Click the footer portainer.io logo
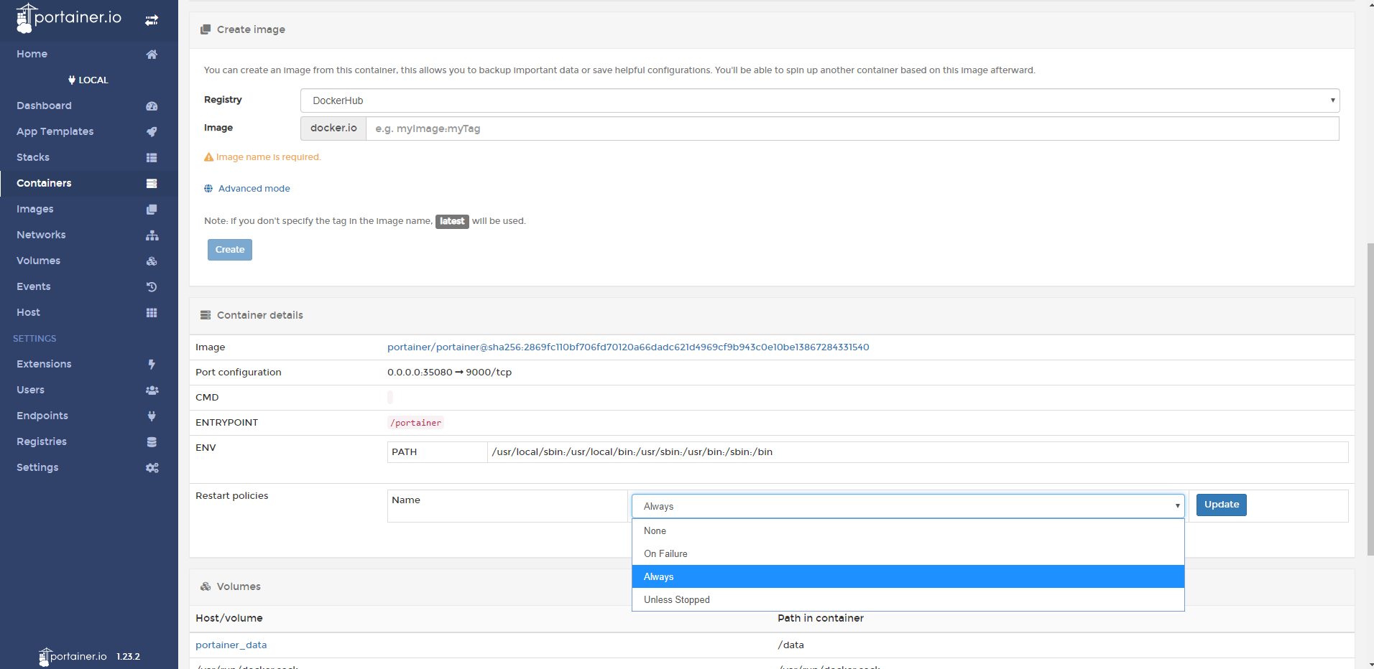The width and height of the screenshot is (1374, 669). (73, 656)
